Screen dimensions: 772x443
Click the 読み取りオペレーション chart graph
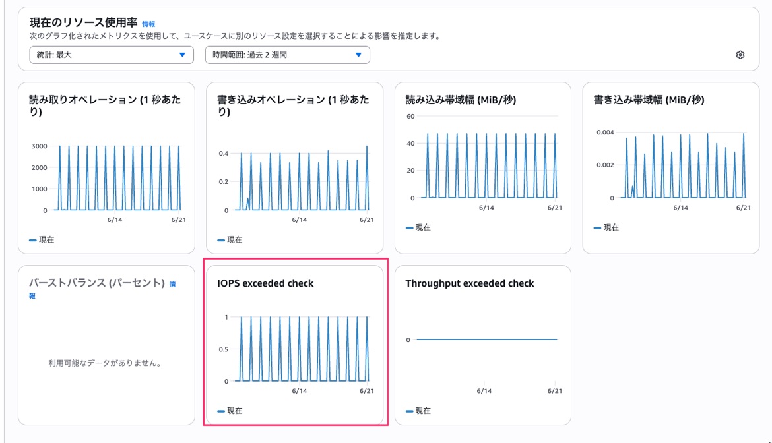(x=117, y=177)
